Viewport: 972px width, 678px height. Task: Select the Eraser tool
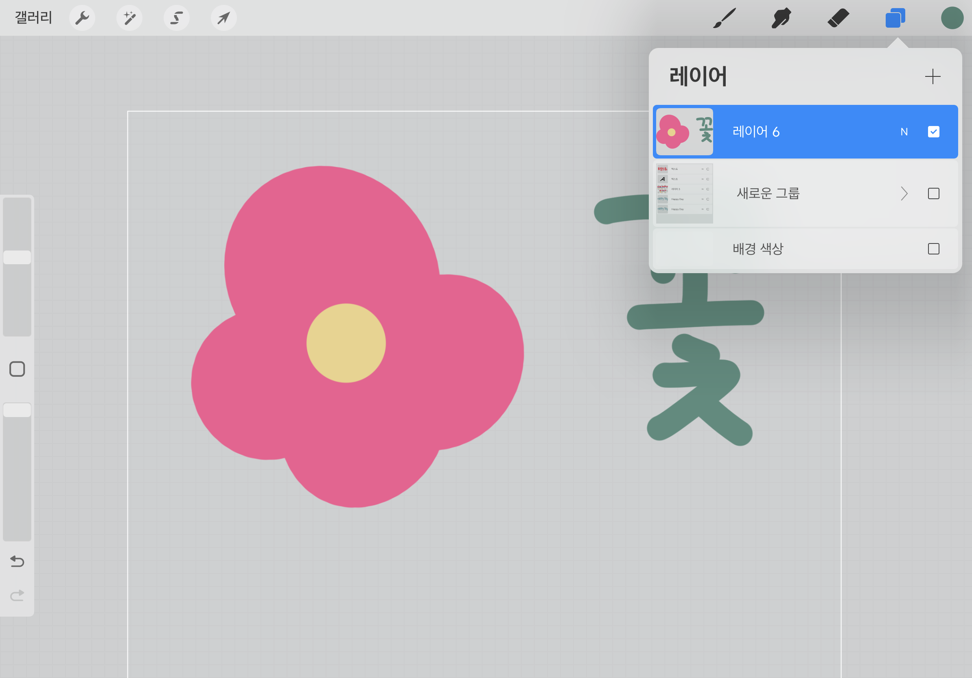[838, 18]
